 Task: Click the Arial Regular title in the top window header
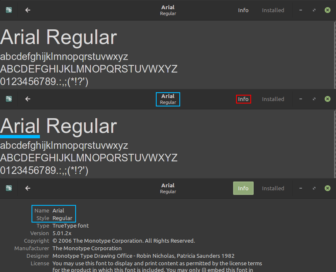tap(168, 10)
